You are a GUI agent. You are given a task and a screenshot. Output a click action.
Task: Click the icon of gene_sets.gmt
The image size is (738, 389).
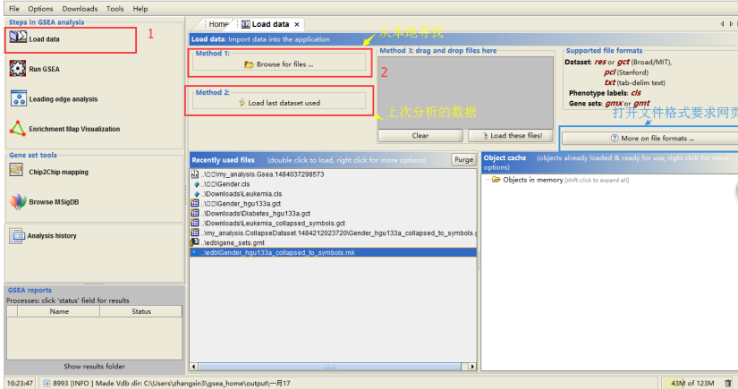[195, 242]
